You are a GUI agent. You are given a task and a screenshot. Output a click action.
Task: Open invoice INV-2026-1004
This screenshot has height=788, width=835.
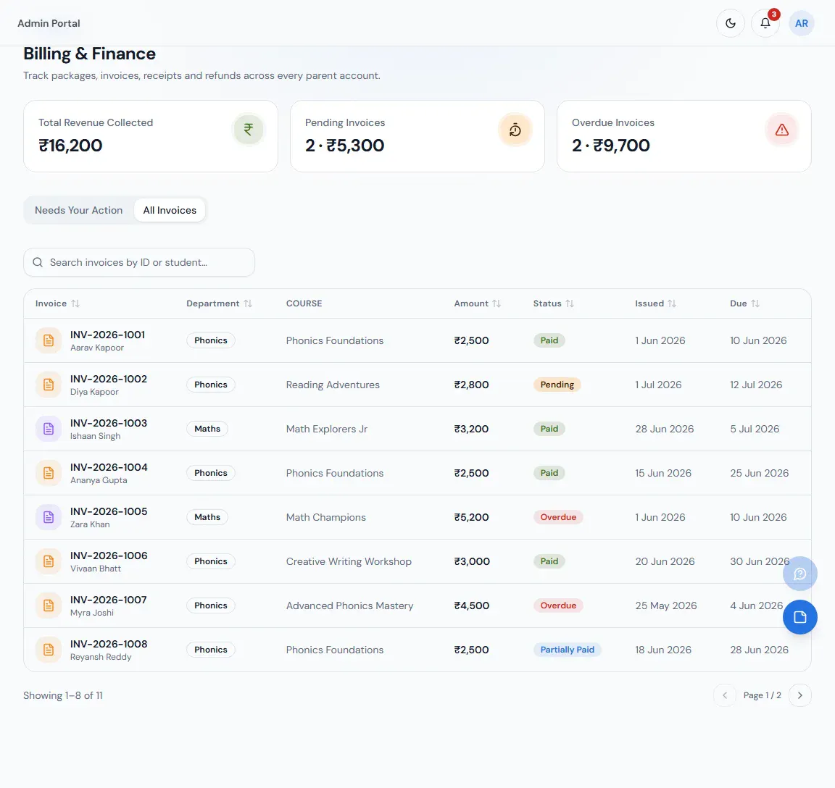[x=109, y=467]
